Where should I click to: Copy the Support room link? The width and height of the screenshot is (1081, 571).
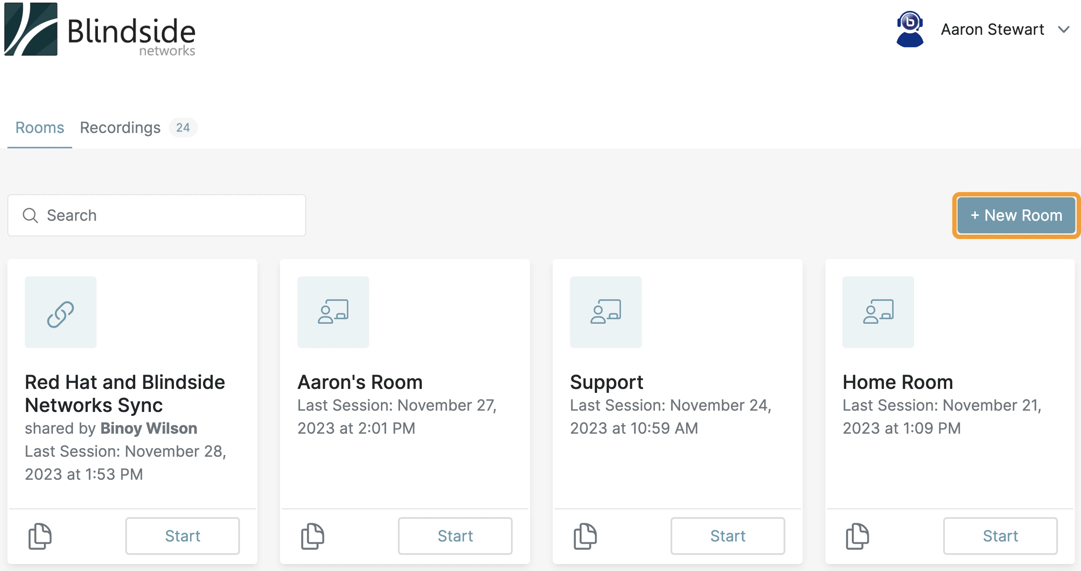tap(585, 536)
